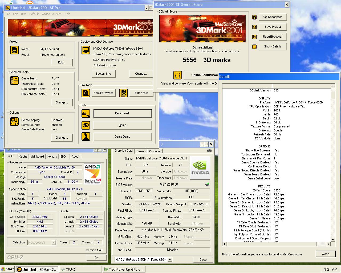This screenshot has width=341, height=273.
Task: Open the Help menu in 3DMark2001
Action: pos(67,14)
